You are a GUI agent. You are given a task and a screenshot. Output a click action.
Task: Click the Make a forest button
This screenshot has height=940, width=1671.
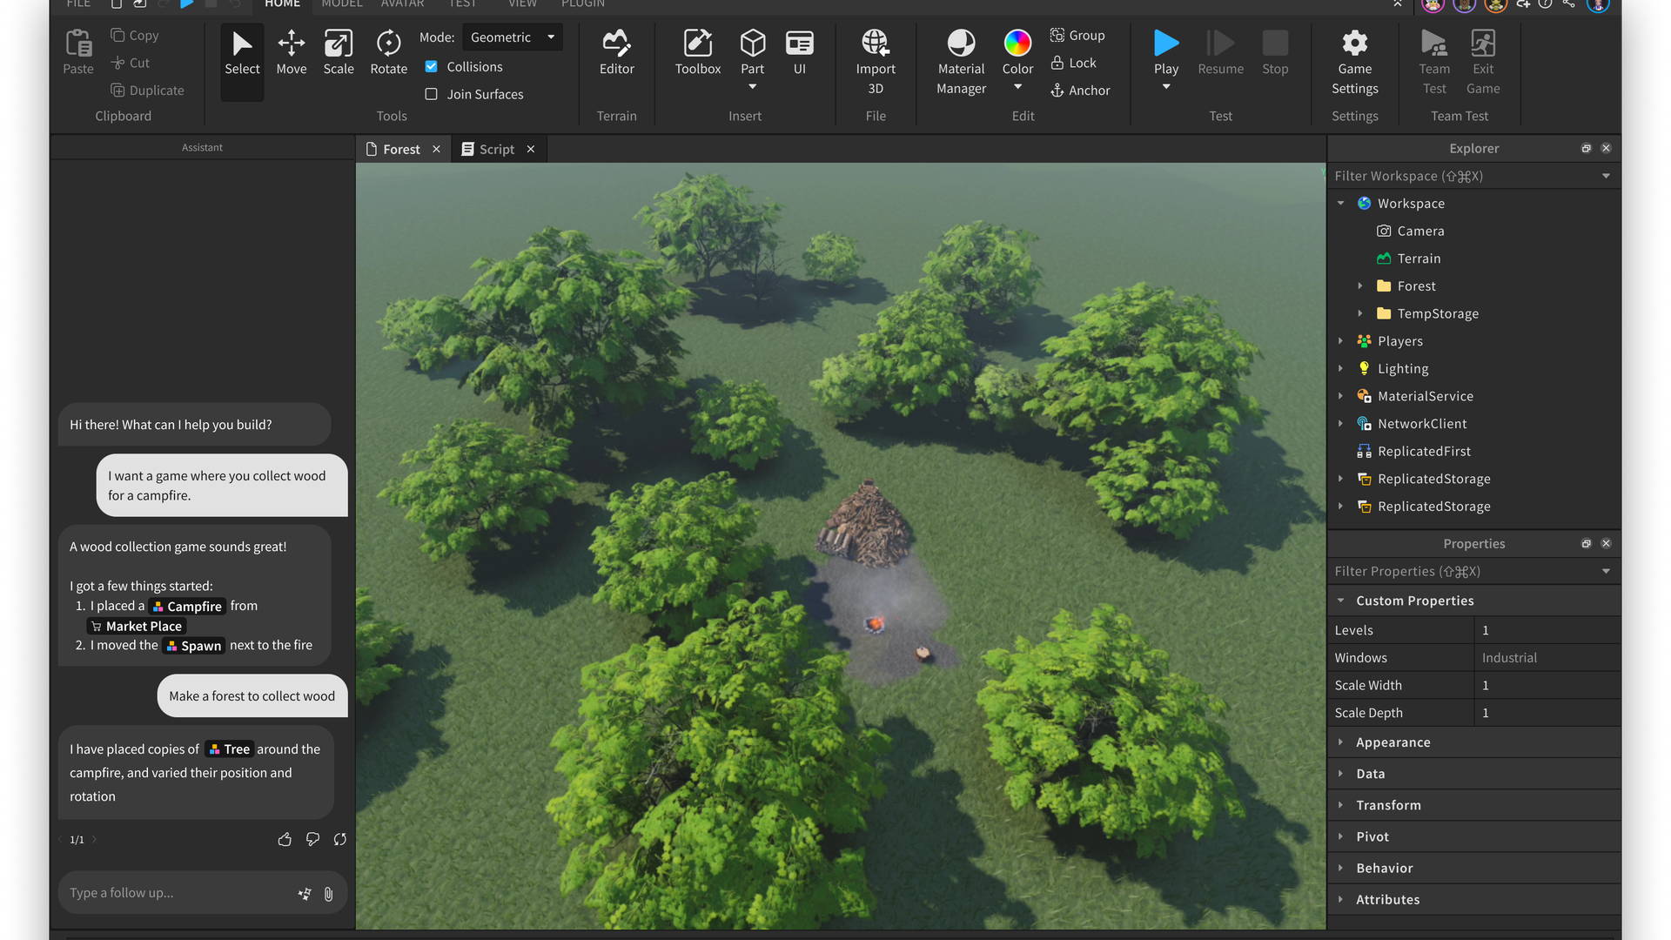[252, 695]
